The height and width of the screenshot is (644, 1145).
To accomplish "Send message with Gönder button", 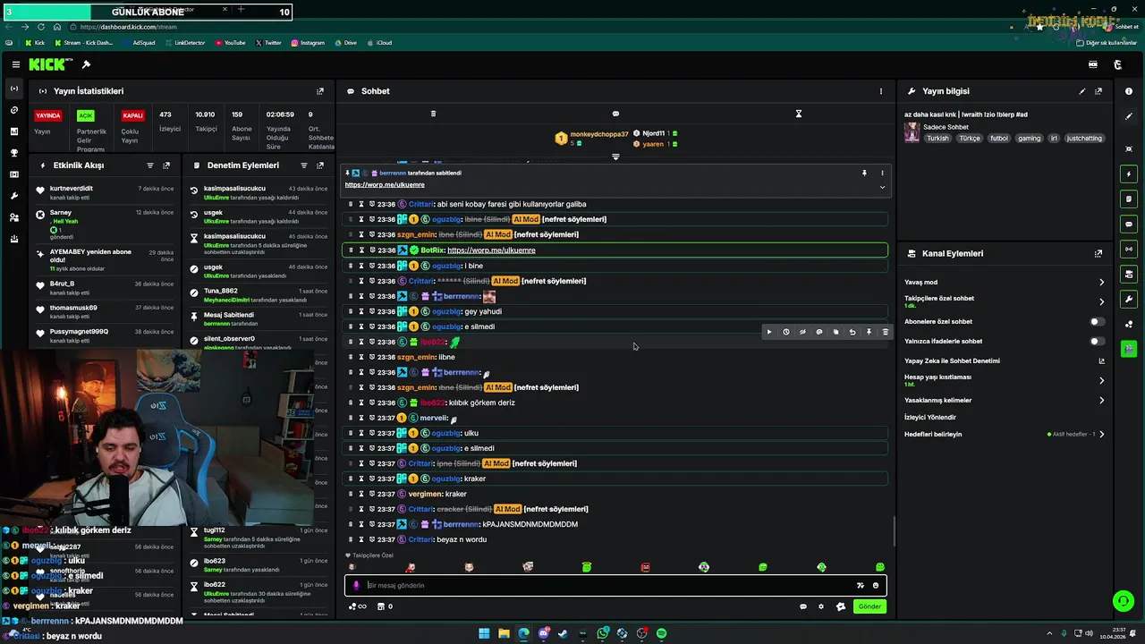I will point(869,606).
